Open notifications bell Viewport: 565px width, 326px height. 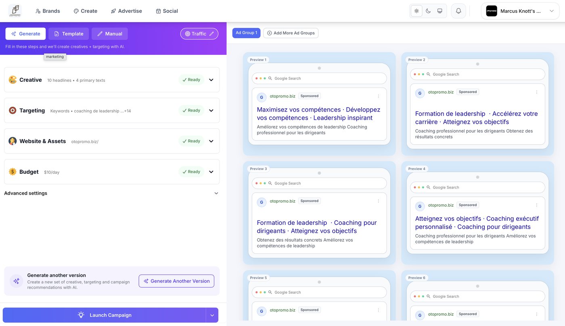point(458,11)
